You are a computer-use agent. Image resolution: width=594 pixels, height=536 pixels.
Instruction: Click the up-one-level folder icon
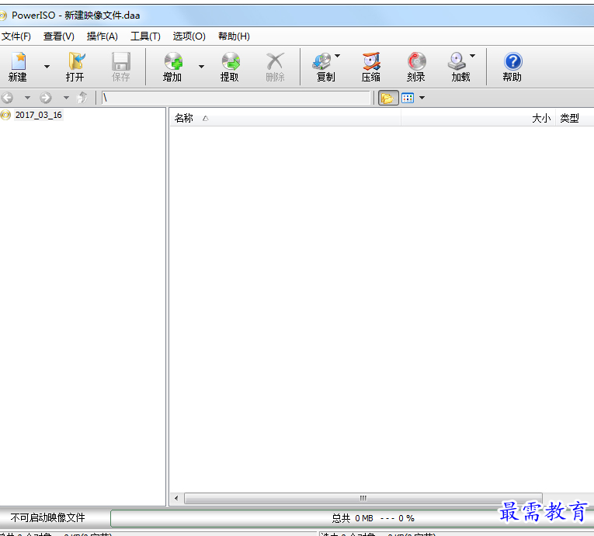(x=82, y=98)
